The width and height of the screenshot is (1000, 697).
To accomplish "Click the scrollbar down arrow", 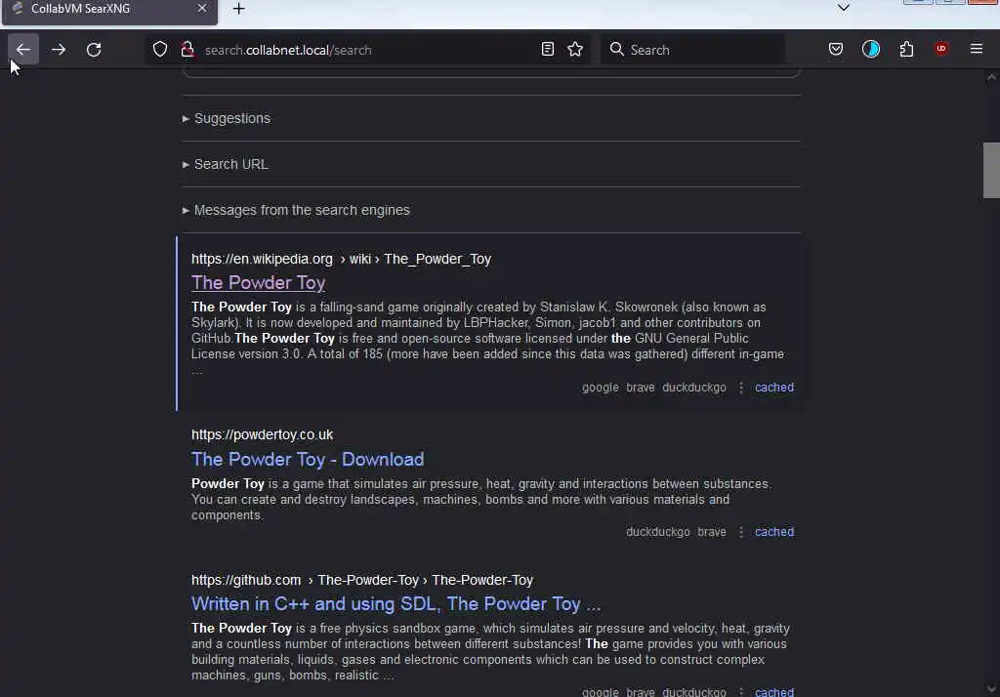I will 991,689.
